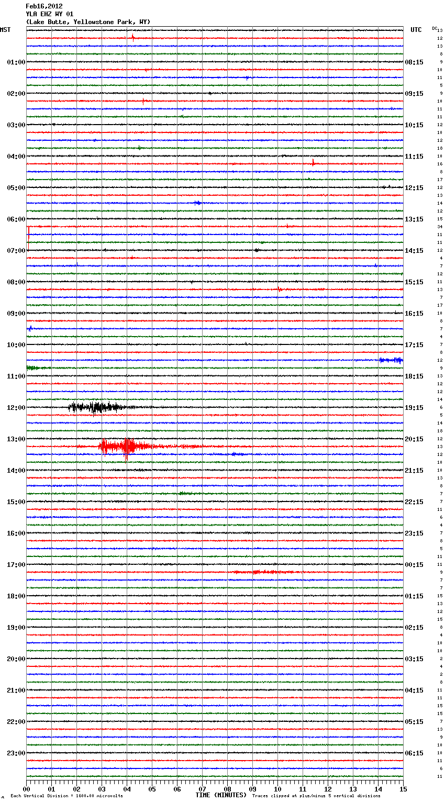Image resolution: width=445 pixels, height=803 pixels.
Task: Select the 18:00 MST hour label
Action: [16, 596]
